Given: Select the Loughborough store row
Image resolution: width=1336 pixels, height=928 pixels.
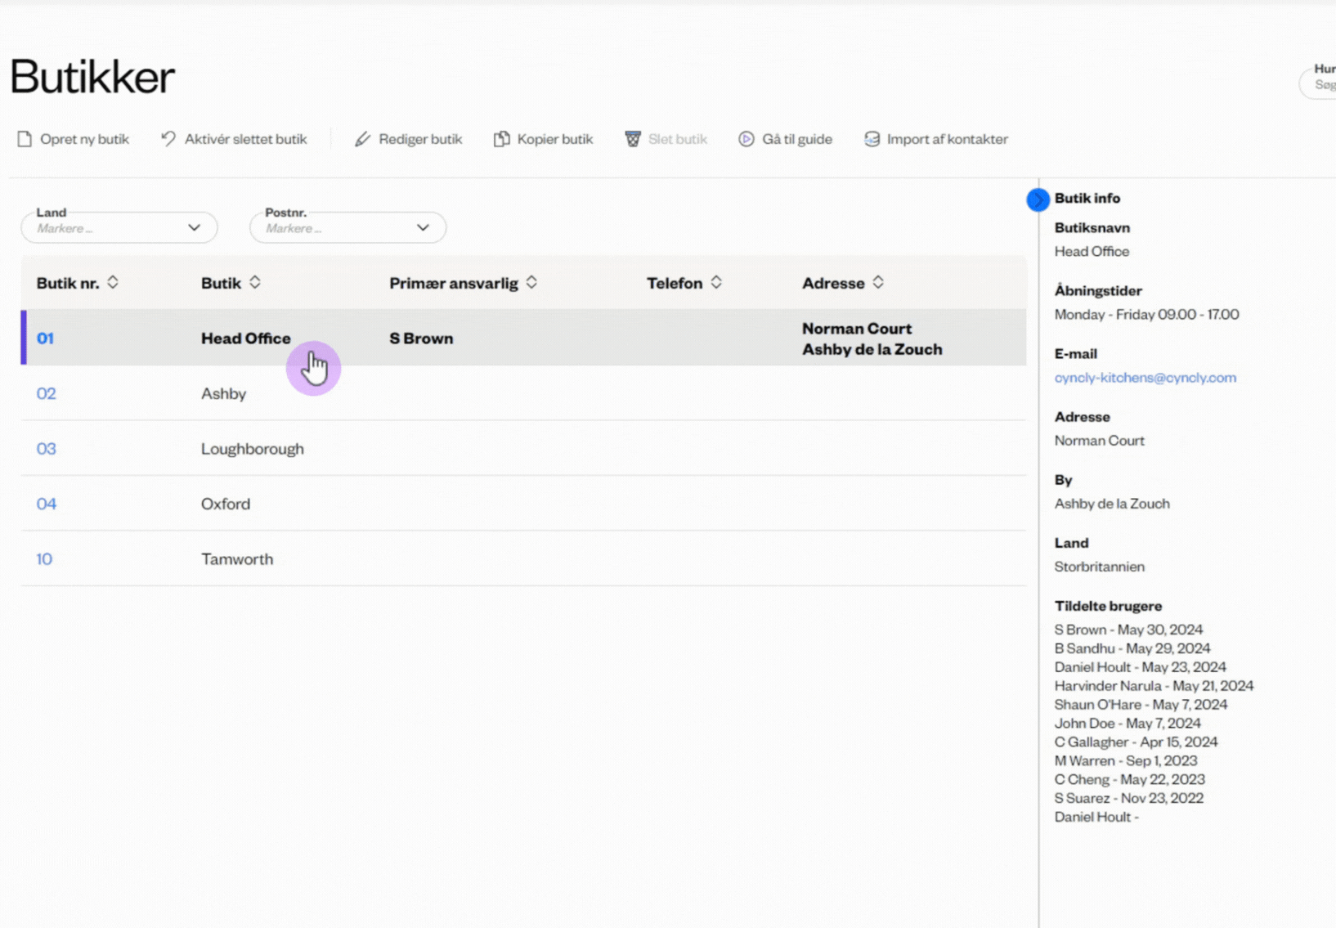Looking at the screenshot, I should [253, 449].
